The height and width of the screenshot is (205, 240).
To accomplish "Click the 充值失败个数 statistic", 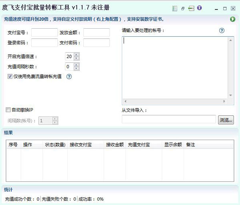I will 59,199.
